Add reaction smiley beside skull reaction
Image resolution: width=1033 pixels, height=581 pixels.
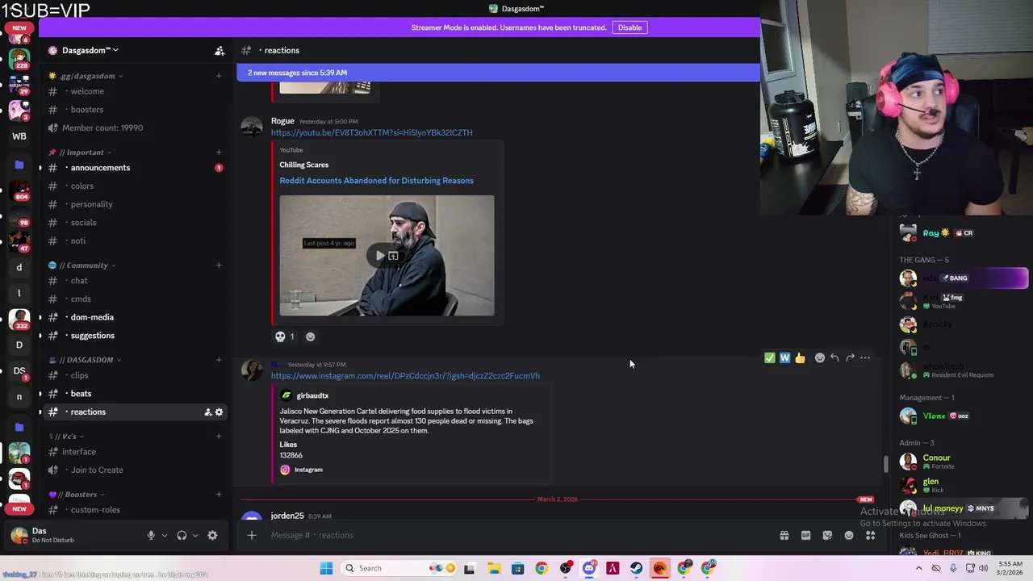point(310,336)
